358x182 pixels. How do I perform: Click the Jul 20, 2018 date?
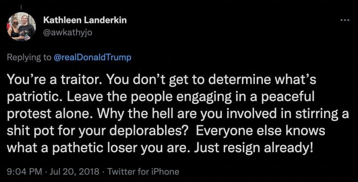coord(74,171)
